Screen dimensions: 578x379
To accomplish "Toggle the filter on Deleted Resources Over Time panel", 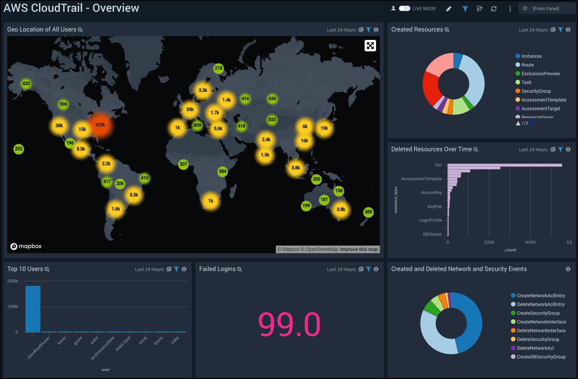I will [560, 149].
